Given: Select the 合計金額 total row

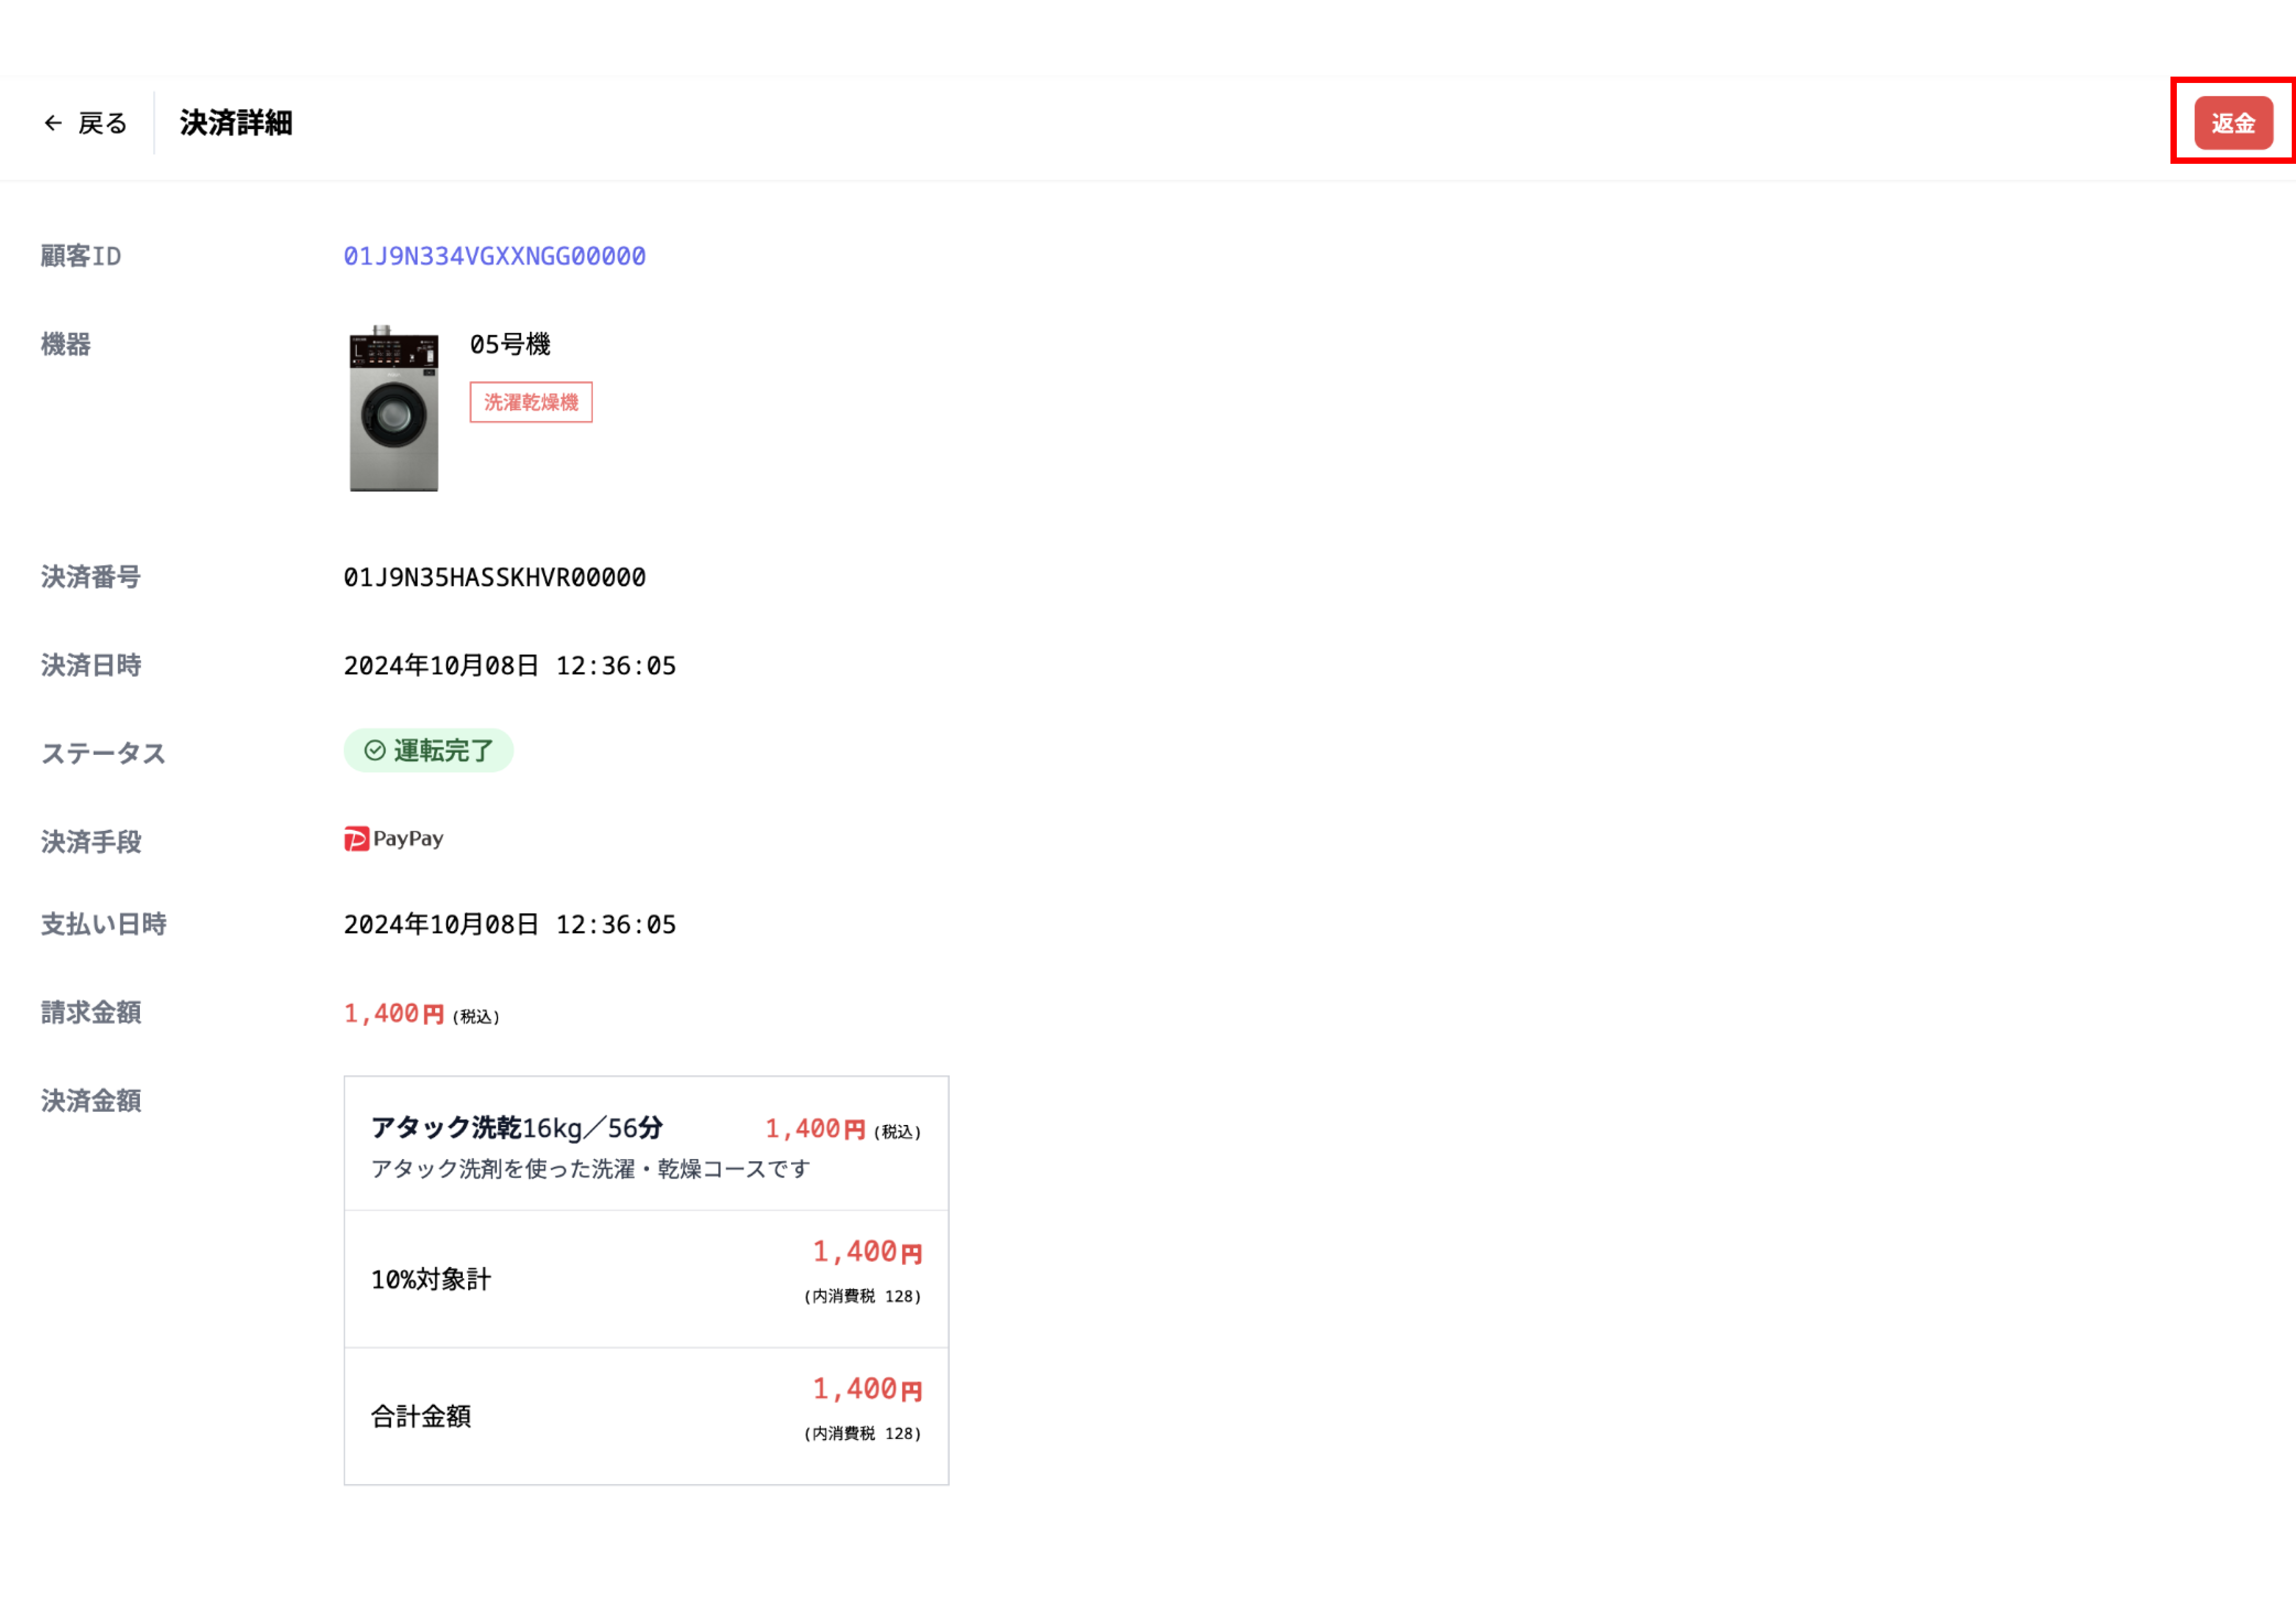Looking at the screenshot, I should 646,1415.
